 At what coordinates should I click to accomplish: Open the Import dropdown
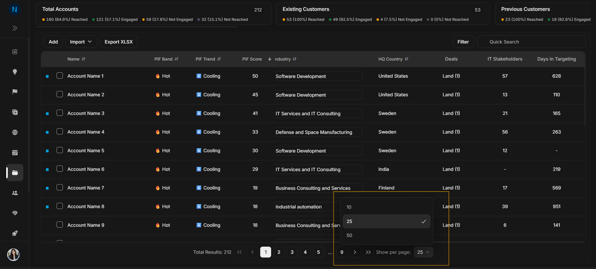pyautogui.click(x=81, y=42)
